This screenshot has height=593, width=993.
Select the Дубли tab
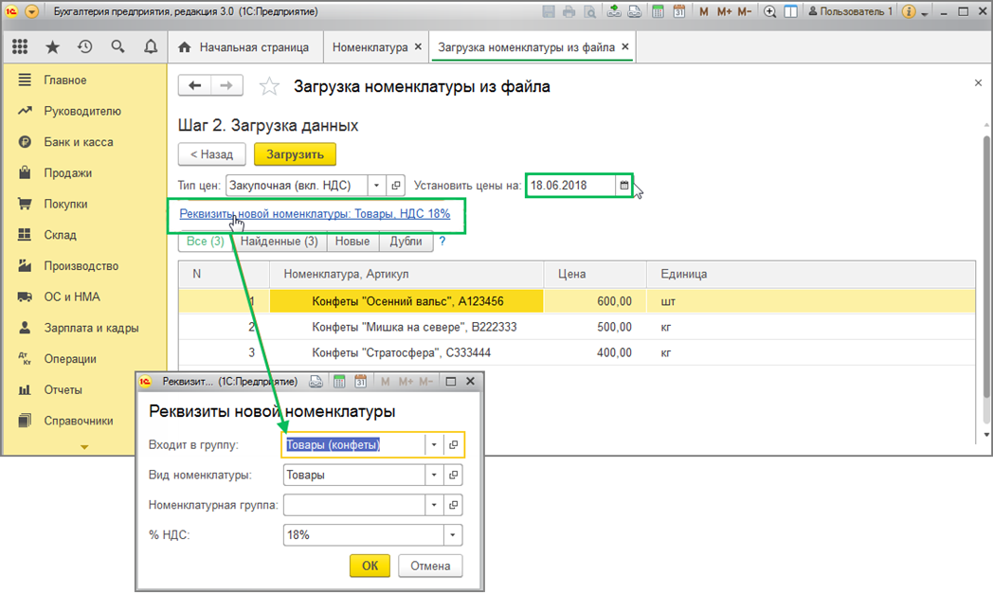pyautogui.click(x=406, y=242)
